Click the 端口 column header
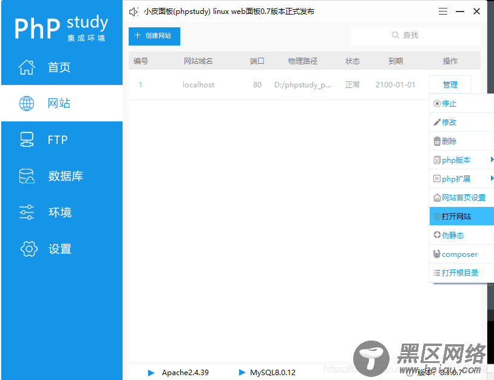 pyautogui.click(x=257, y=61)
